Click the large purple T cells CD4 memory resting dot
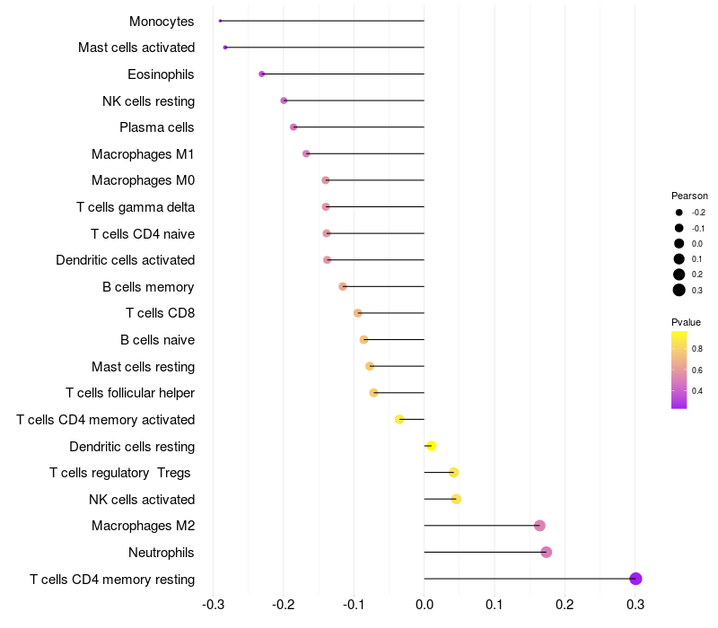The width and height of the screenshot is (718, 628). [635, 579]
